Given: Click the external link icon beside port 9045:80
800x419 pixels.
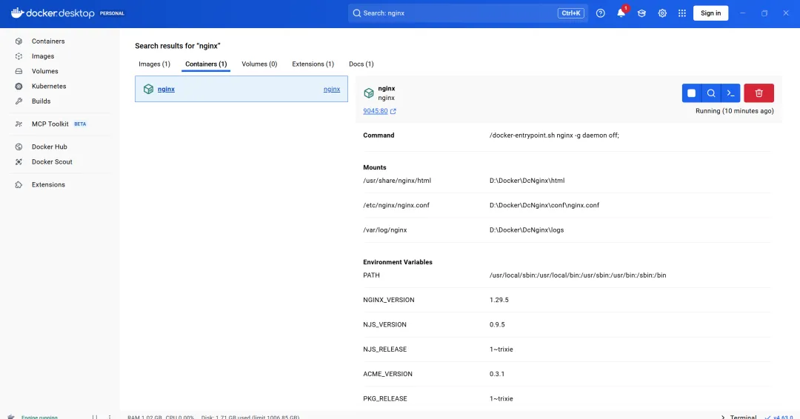Looking at the screenshot, I should click(393, 111).
